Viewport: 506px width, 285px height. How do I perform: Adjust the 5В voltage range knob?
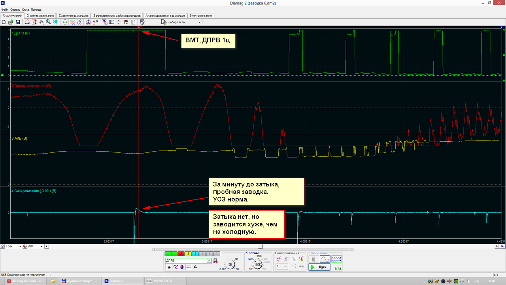click(x=230, y=264)
